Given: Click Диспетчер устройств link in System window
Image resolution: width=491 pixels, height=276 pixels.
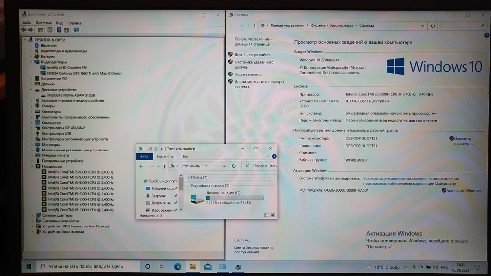Looking at the screenshot, I should point(252,55).
